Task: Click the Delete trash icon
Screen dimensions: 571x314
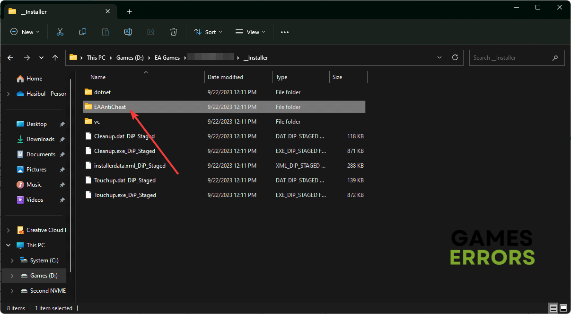Action: 174,32
